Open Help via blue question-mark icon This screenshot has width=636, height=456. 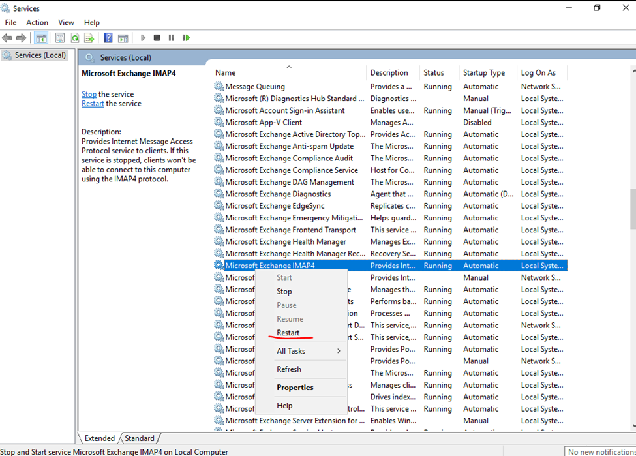click(x=108, y=38)
